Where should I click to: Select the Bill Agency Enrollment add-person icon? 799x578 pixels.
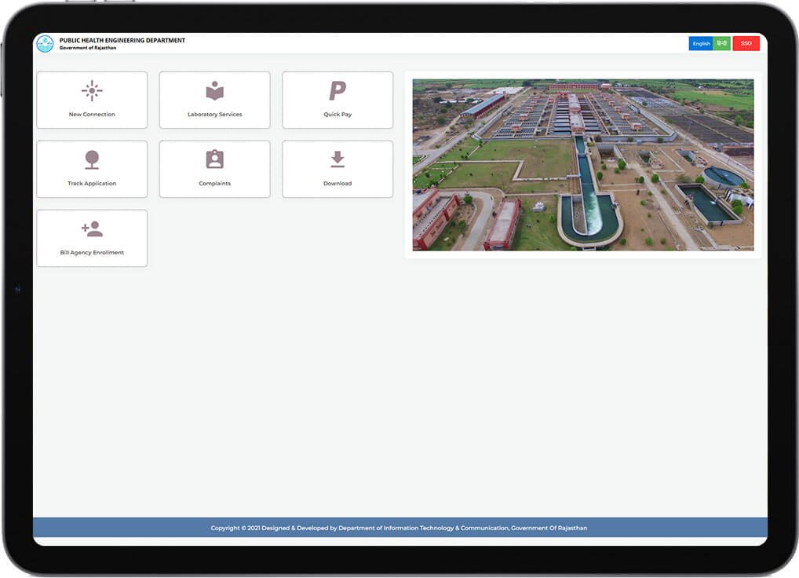tap(92, 229)
